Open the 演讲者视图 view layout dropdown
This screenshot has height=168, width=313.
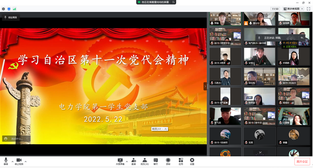coord(293,9)
